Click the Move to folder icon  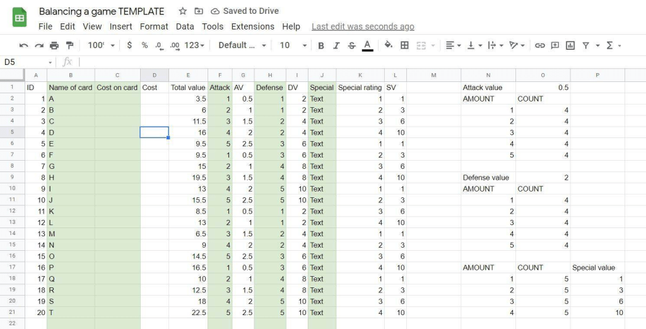(199, 11)
